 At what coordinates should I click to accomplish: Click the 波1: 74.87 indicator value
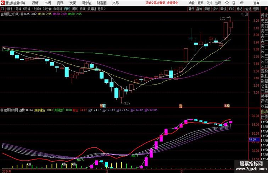tap(94, 110)
